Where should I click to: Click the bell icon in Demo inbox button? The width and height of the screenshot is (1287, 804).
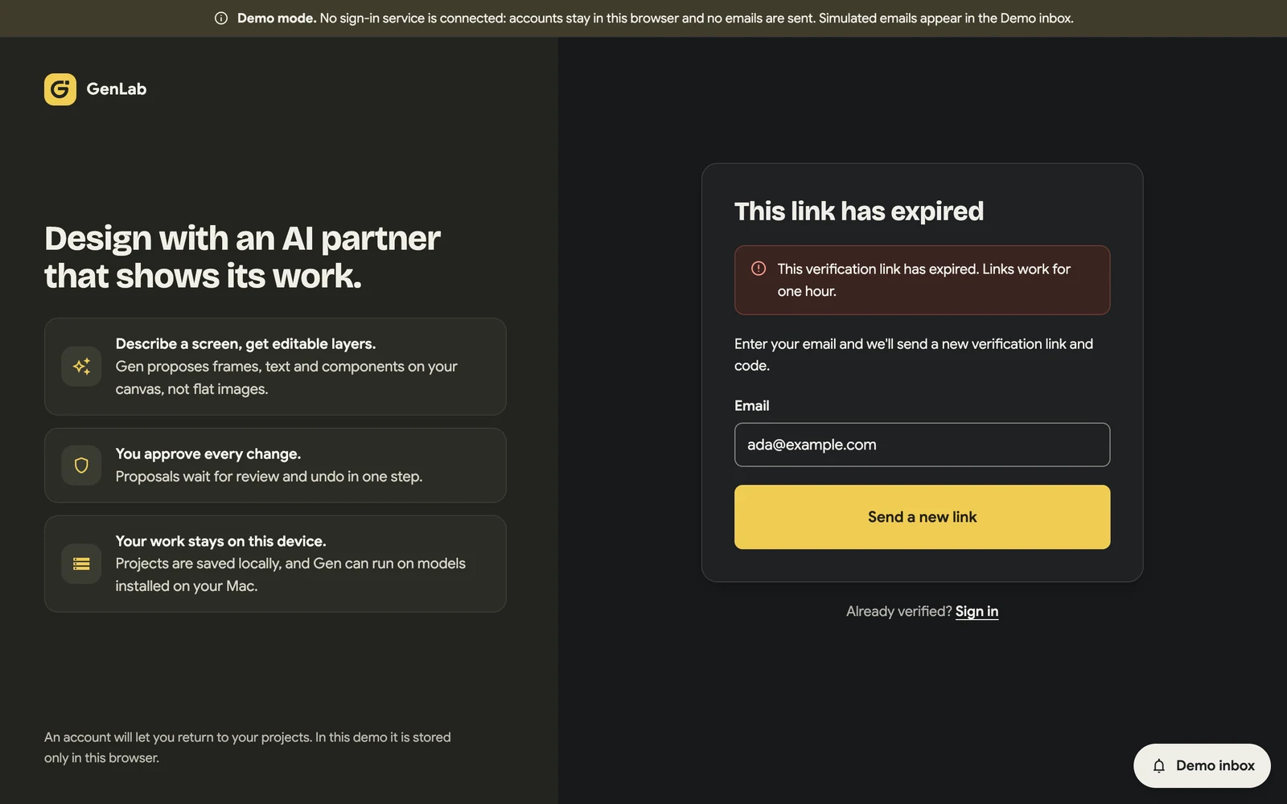pos(1159,766)
